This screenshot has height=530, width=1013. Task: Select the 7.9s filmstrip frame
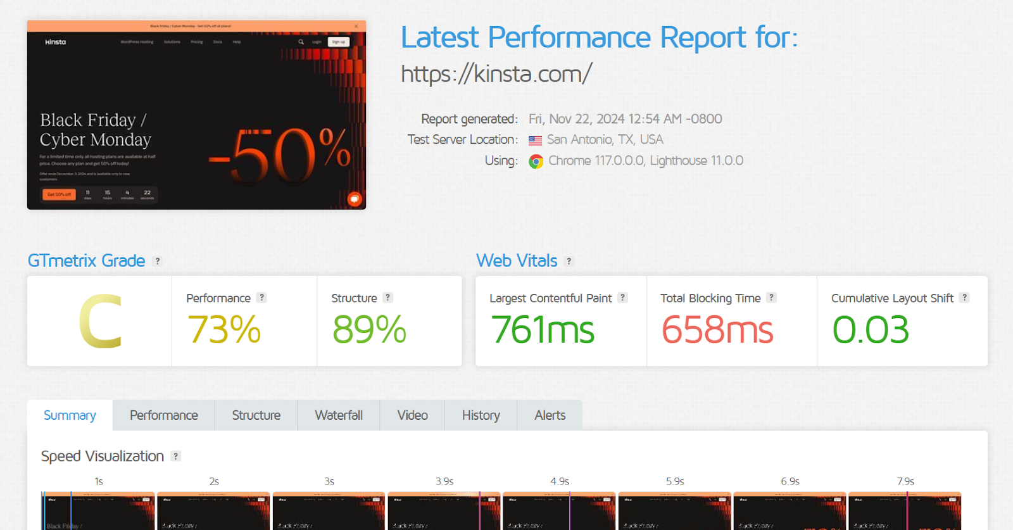(905, 510)
